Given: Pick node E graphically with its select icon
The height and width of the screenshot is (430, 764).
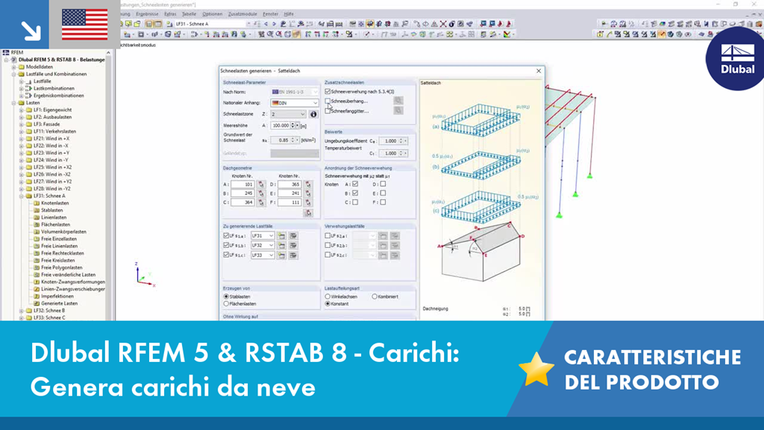Looking at the screenshot, I should click(x=308, y=193).
